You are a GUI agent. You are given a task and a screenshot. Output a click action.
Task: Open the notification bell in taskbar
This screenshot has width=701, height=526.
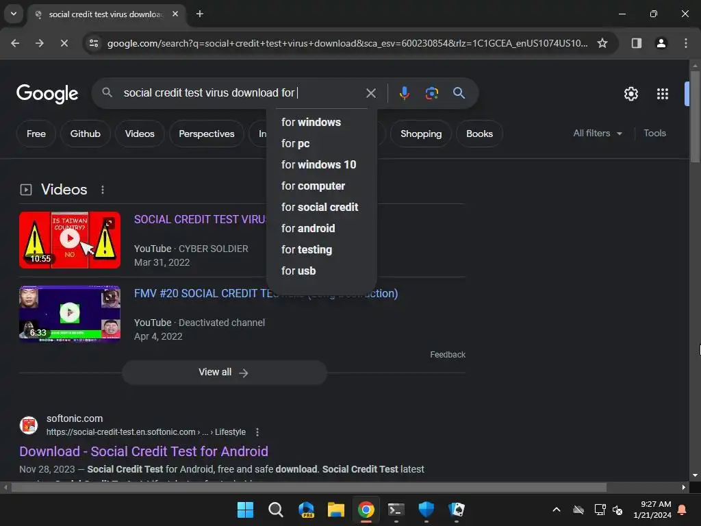[x=683, y=510]
